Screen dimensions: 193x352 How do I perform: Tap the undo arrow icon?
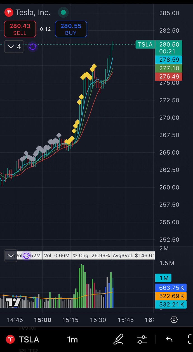tap(169, 339)
